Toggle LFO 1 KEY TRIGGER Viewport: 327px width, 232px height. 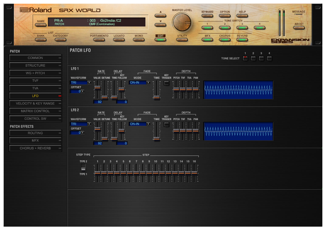point(166,83)
